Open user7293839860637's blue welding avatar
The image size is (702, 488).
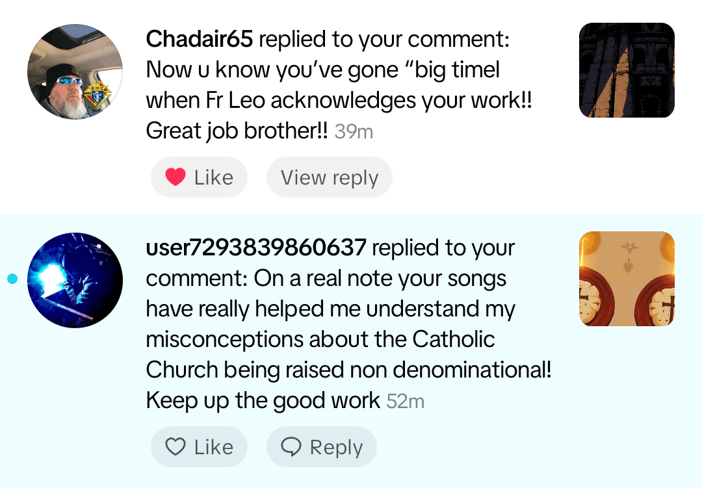pos(75,280)
